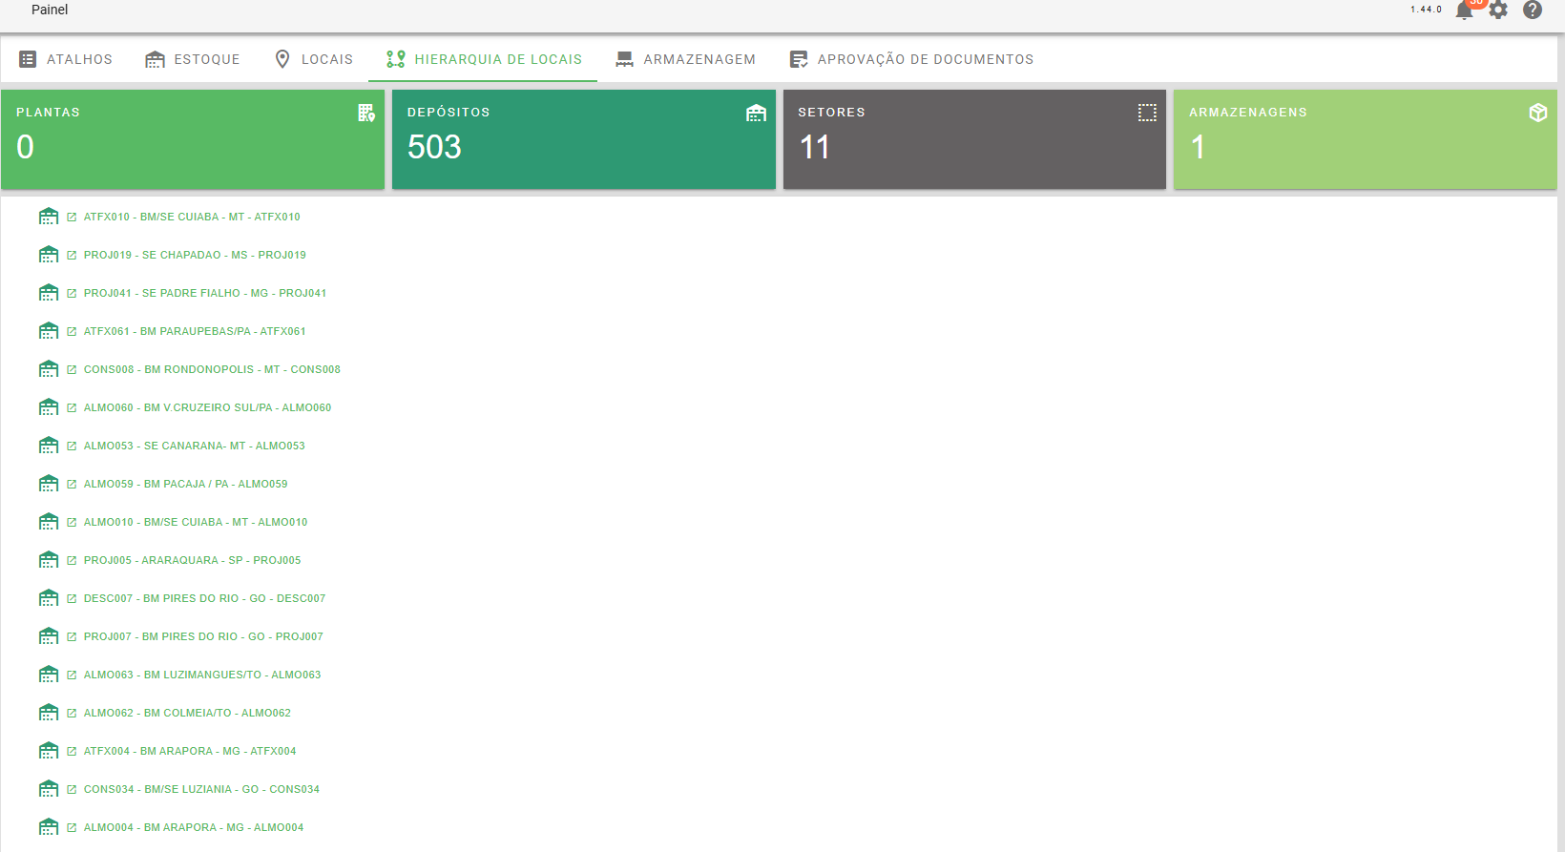
Task: Open external link for ALMO010 Cuiaba
Action: (72, 522)
